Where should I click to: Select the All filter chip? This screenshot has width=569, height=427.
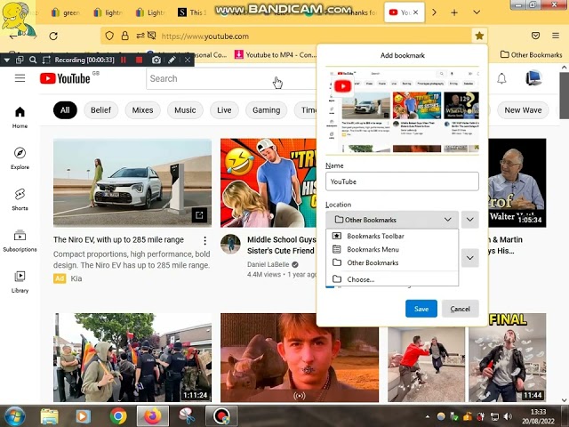click(65, 110)
